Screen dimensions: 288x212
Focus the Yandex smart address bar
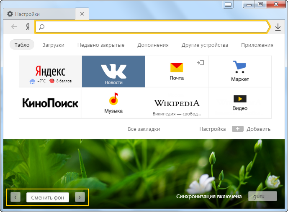tap(152, 27)
